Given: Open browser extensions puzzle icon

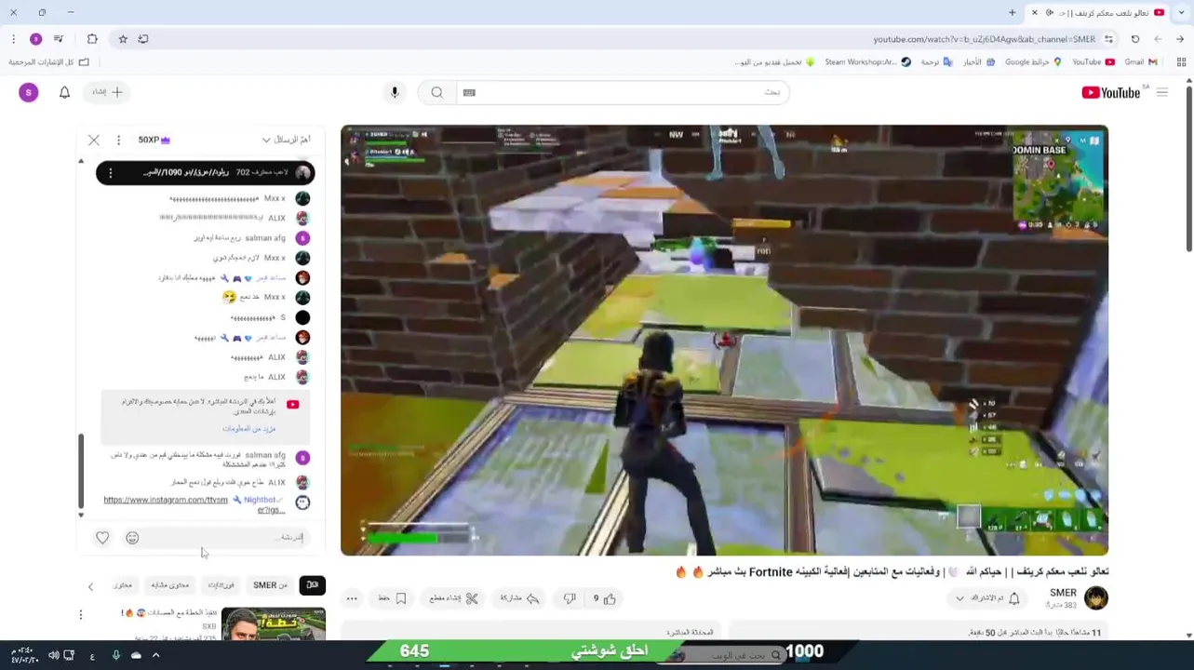Looking at the screenshot, I should pos(92,39).
